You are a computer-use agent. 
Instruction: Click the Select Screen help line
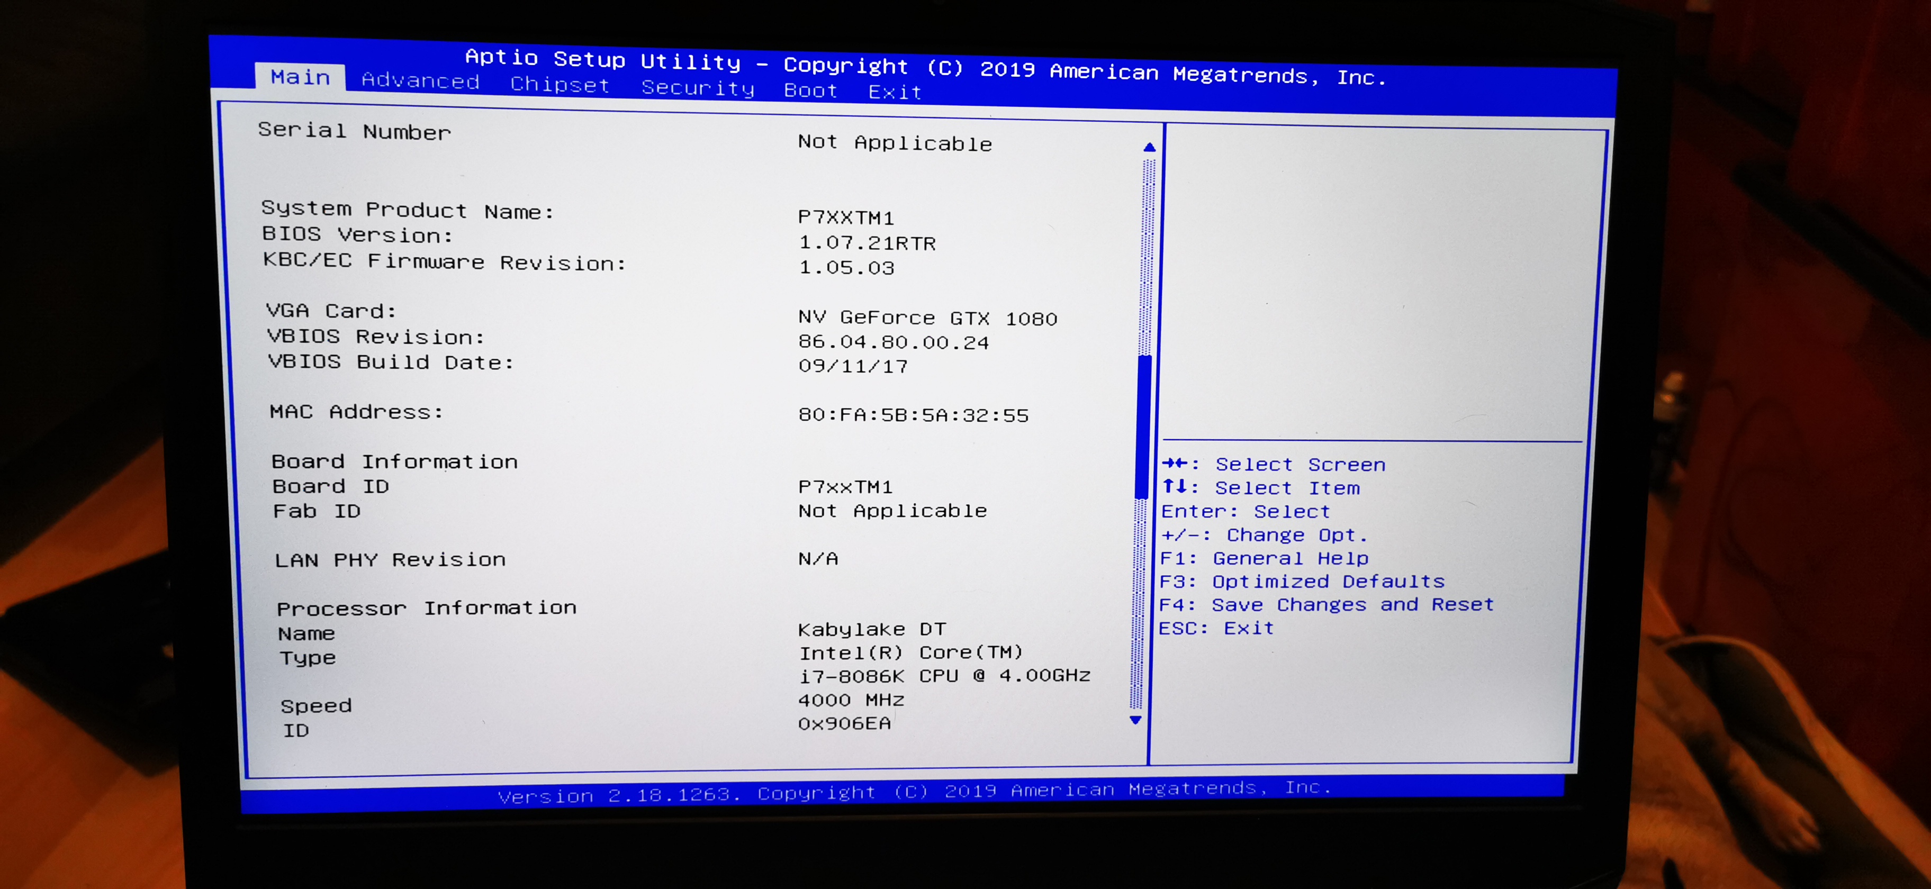1274,464
